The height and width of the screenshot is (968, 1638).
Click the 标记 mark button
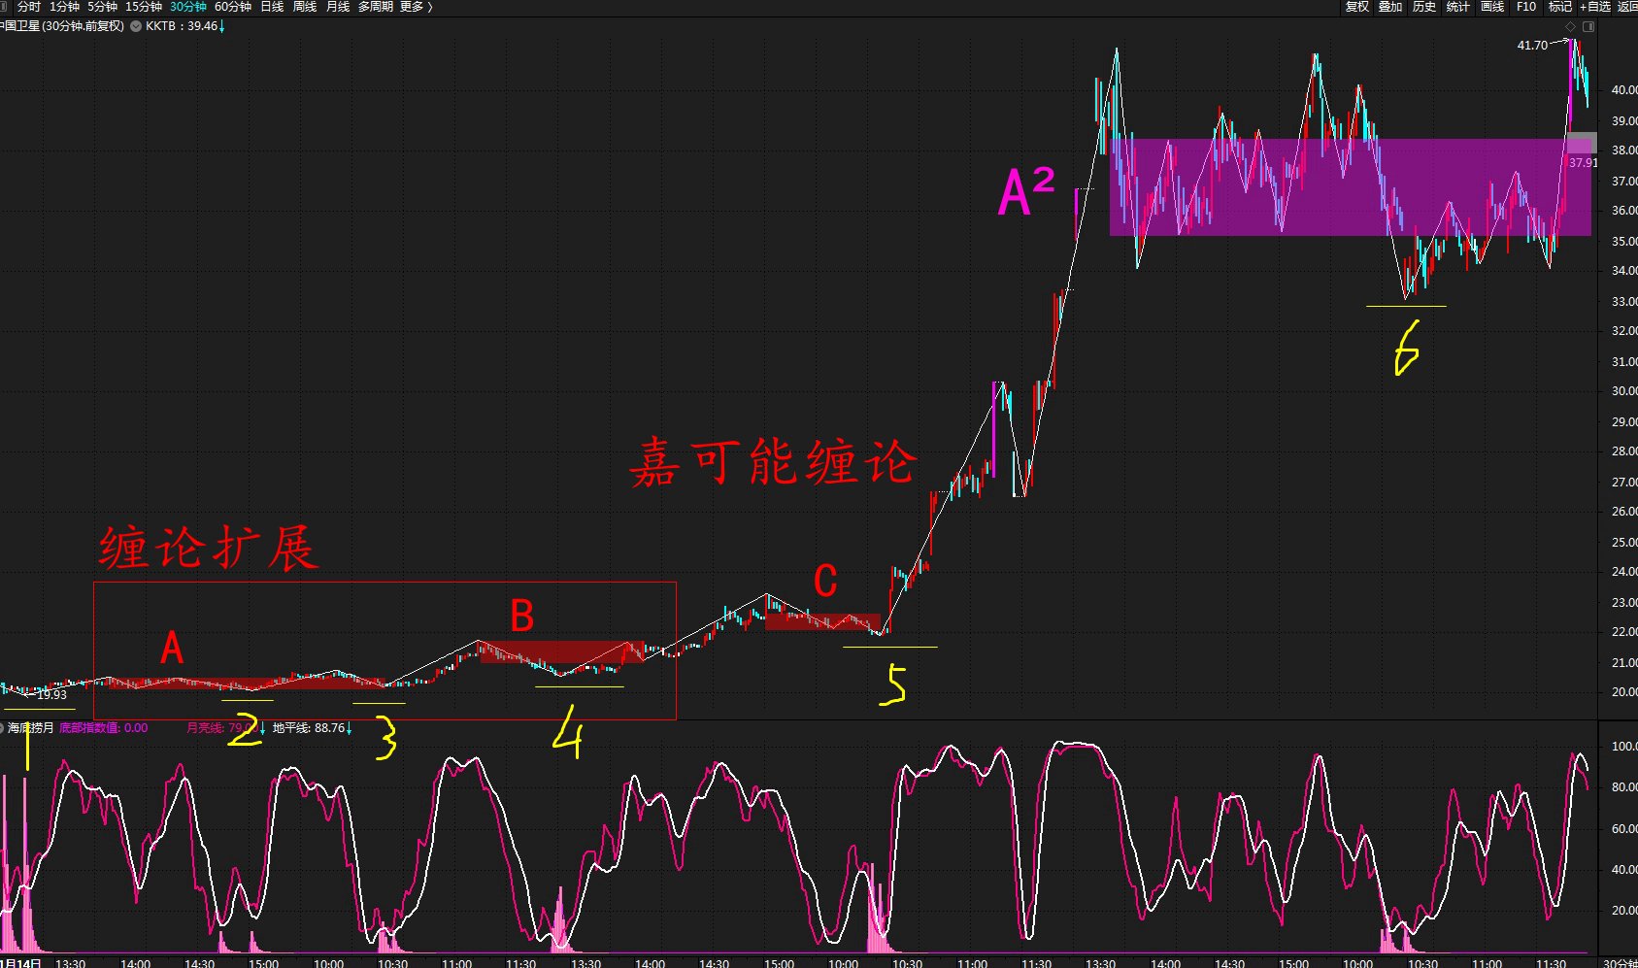(1559, 7)
